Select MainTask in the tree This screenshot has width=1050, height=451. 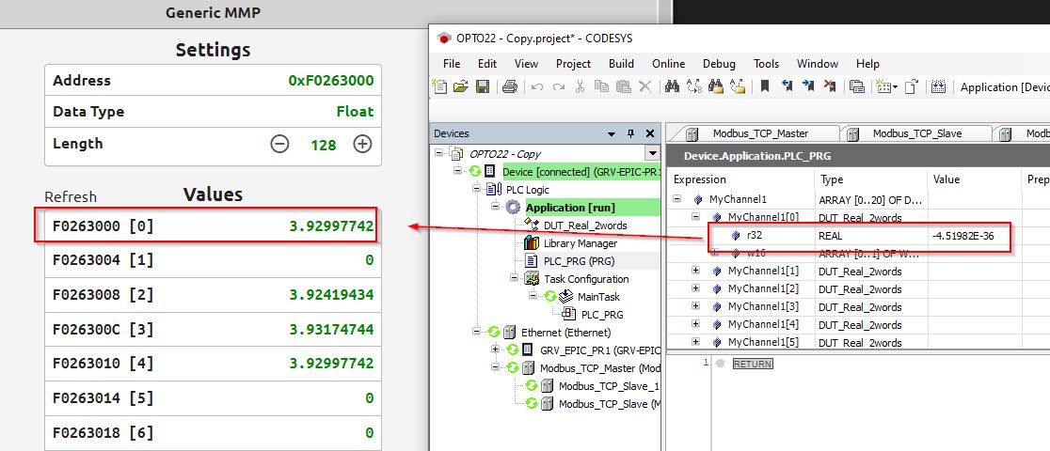coord(600,297)
